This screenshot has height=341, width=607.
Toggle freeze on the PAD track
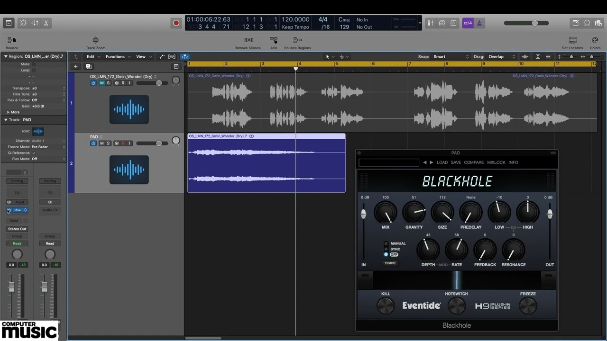point(116,144)
